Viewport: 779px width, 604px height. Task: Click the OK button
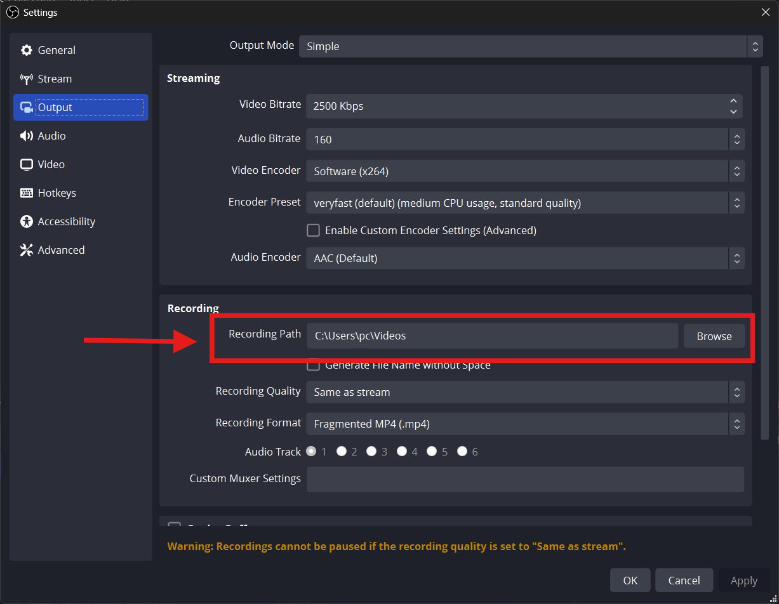coord(630,581)
